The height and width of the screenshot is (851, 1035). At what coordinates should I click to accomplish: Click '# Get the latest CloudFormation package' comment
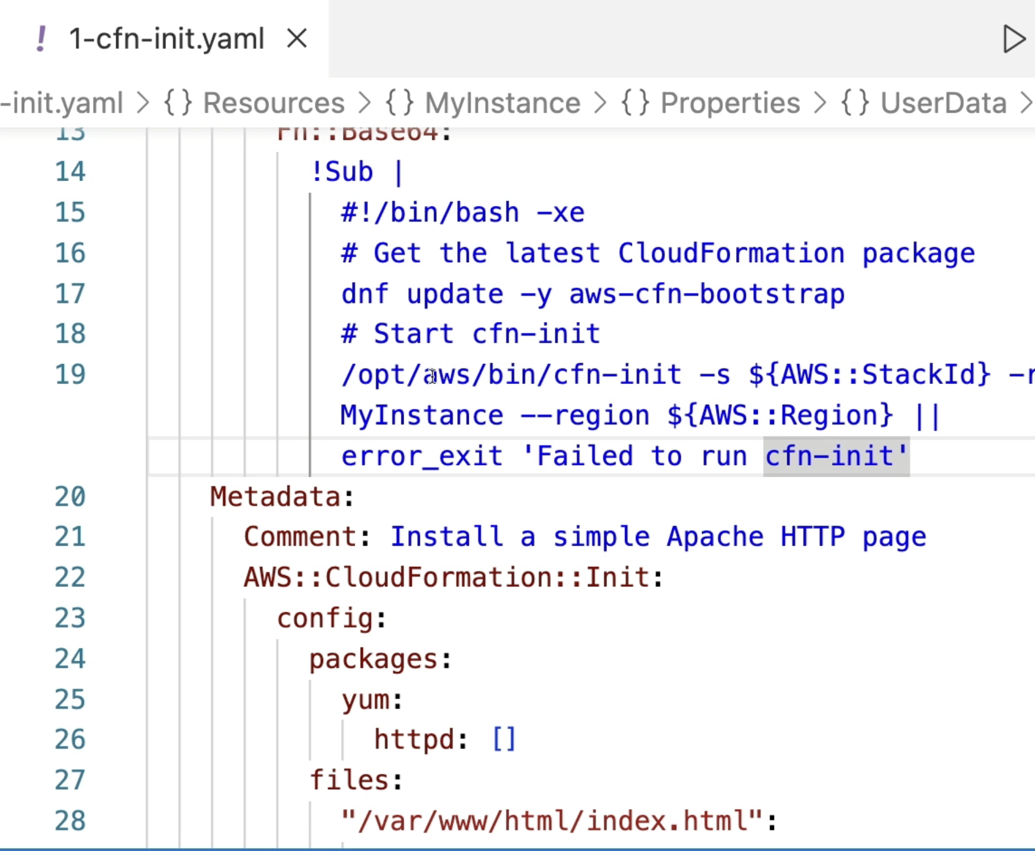tap(658, 254)
